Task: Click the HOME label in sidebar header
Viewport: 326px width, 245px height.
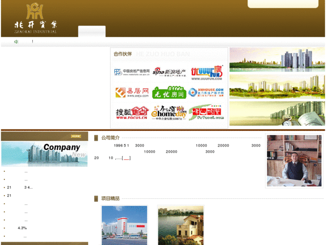Action: (x=76, y=136)
